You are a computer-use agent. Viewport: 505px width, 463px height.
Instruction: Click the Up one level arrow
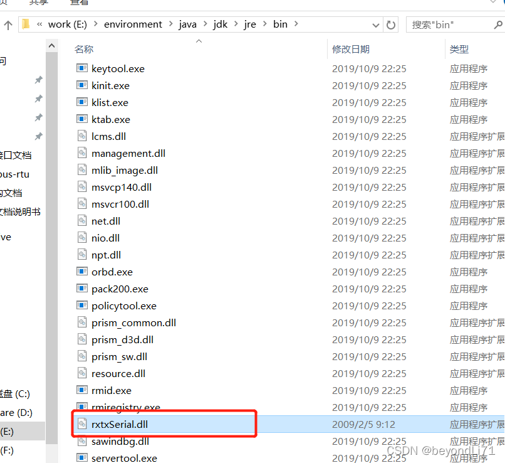pos(8,25)
